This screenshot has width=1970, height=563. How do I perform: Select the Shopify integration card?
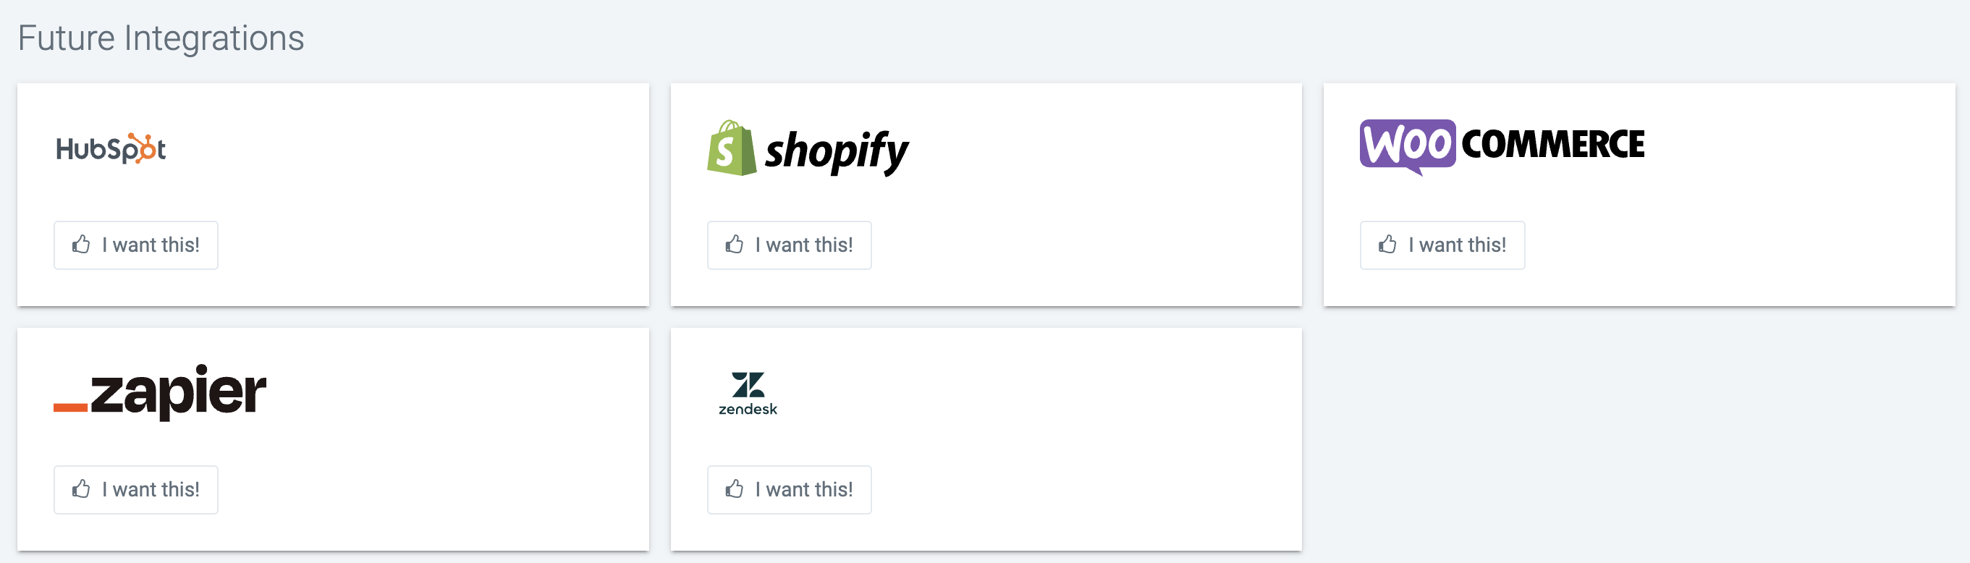pos(986,195)
